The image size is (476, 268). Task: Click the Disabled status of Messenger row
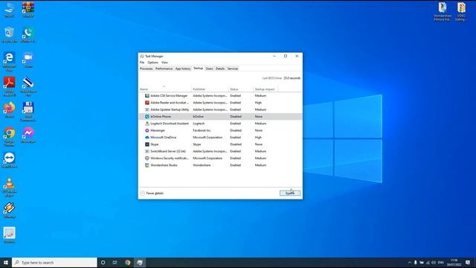[x=236, y=130]
